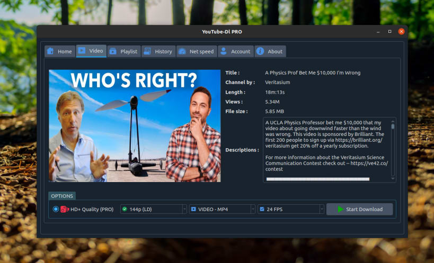434x263 pixels.
Task: Select the HD+ Quality (PRO) radio button
Action: [x=56, y=209]
